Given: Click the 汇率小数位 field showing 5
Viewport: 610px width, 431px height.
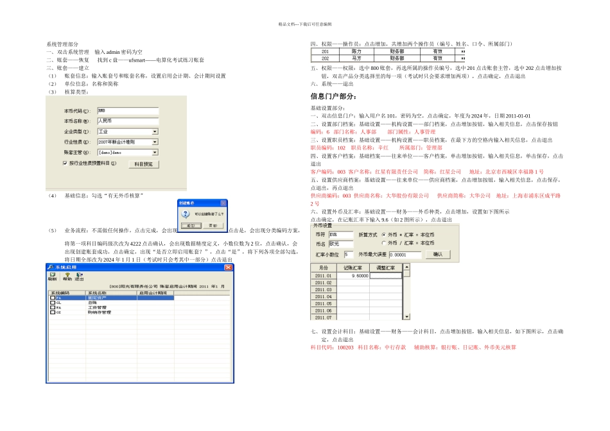Looking at the screenshot, I should (x=349, y=255).
